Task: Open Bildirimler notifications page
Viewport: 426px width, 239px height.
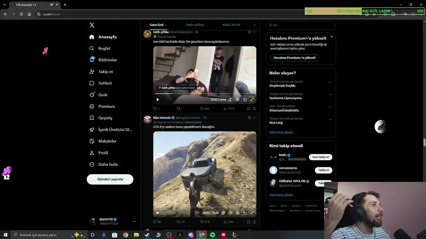Action: pyautogui.click(x=103, y=60)
